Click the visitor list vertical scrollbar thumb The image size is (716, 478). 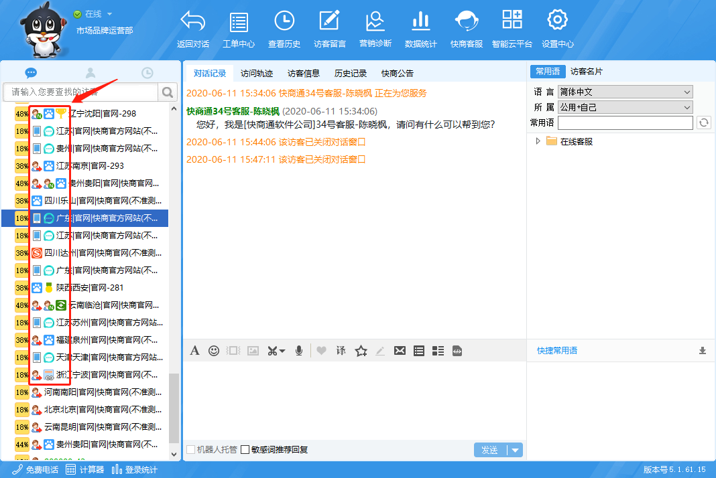point(174,408)
